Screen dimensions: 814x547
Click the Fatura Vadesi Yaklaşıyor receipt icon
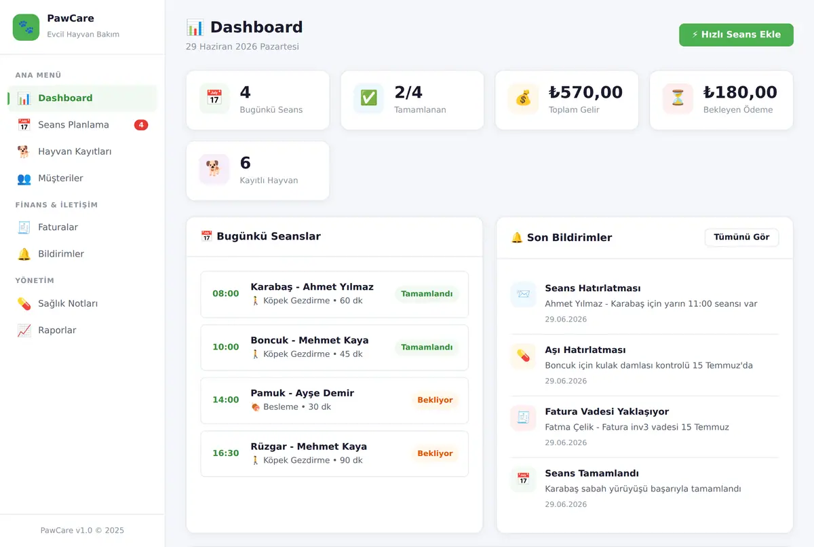click(523, 418)
